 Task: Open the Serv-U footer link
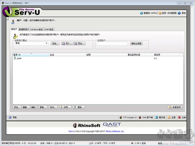click(71, 131)
